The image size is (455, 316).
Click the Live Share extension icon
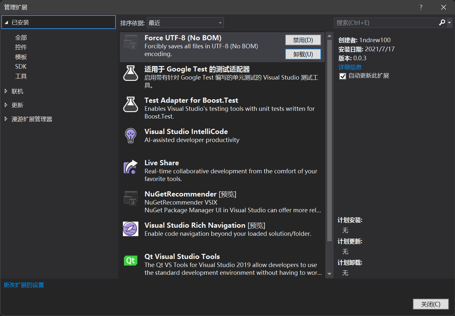pos(130,167)
